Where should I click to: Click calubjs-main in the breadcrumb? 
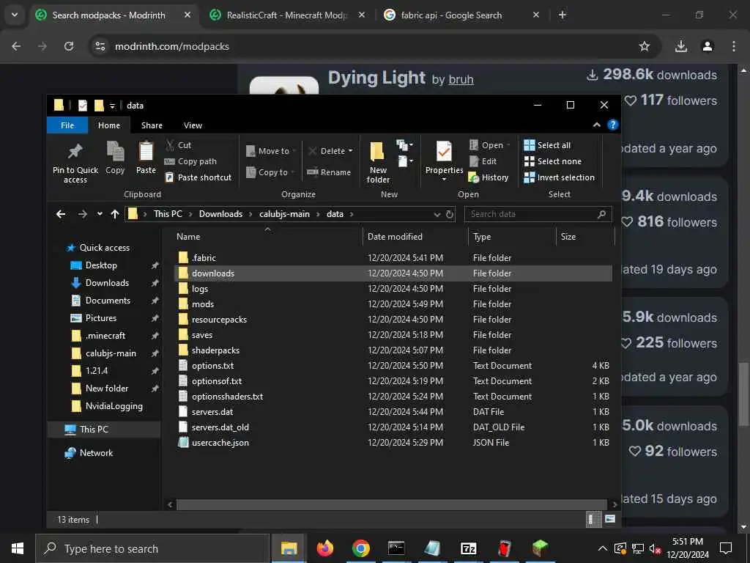(x=284, y=214)
